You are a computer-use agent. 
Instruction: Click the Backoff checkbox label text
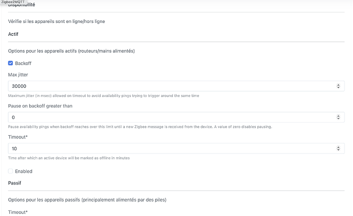[24, 63]
